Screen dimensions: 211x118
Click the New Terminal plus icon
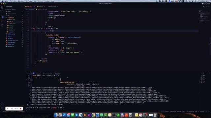(x=203, y=73)
